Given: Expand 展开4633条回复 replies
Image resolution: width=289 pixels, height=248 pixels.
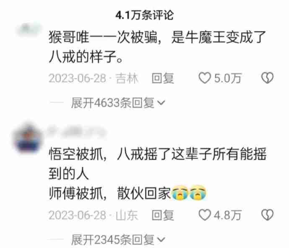Looking at the screenshot, I should [118, 103].
